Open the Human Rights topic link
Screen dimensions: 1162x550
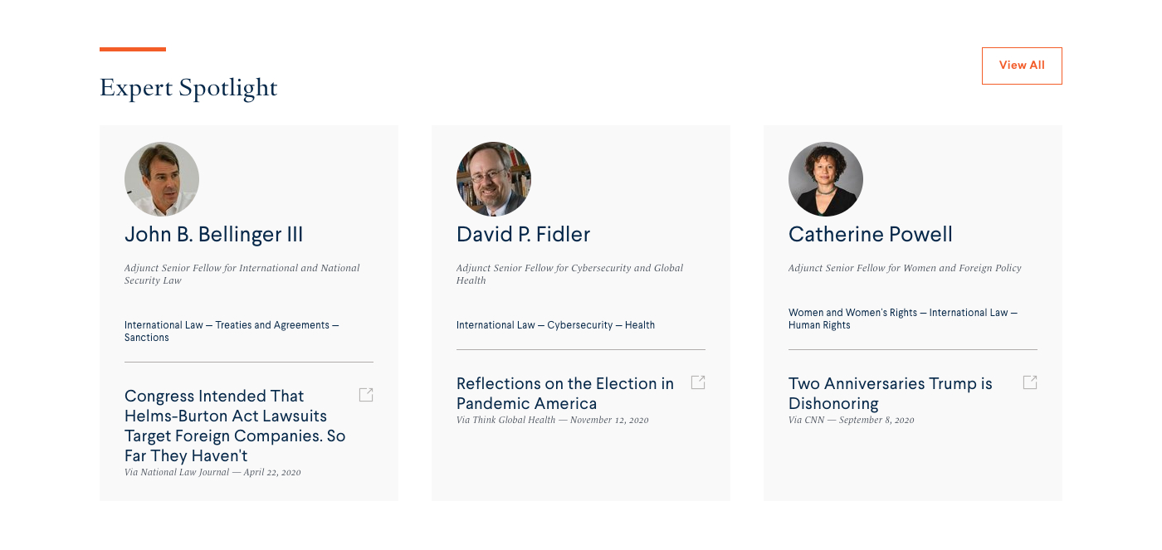coord(819,325)
